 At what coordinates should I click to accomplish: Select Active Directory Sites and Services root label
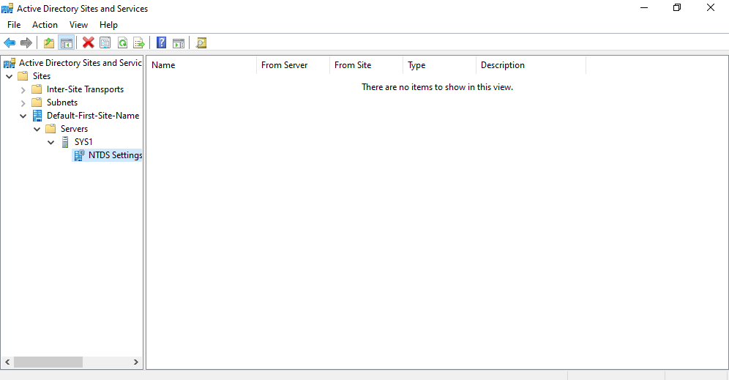click(x=80, y=63)
